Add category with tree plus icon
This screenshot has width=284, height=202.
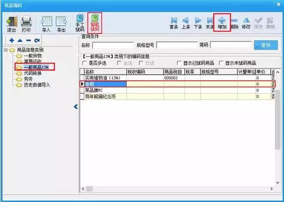click(x=12, y=41)
